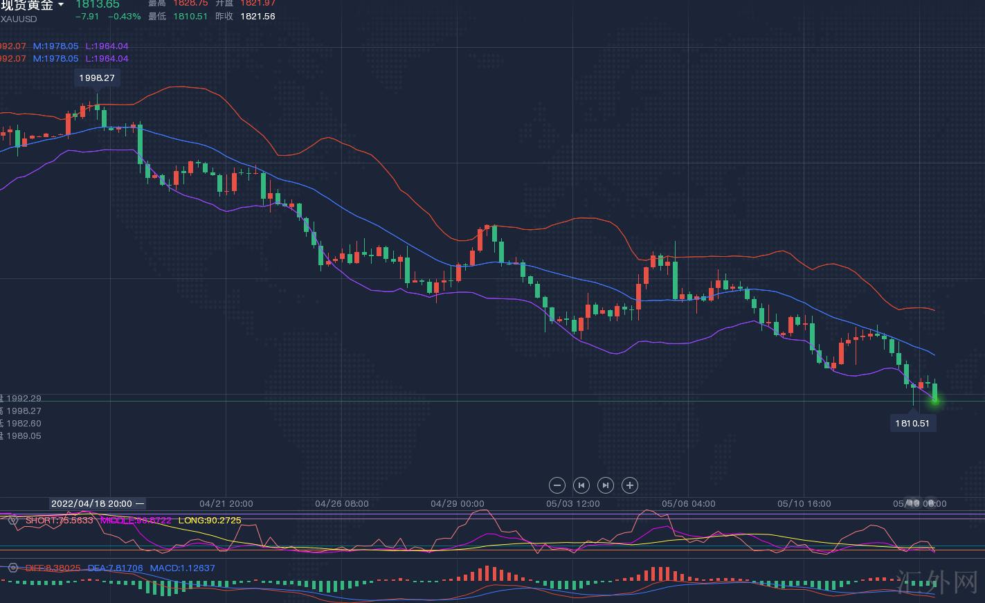Click the 05/03 12:00 time axis marker
This screenshot has width=985, height=603.
(x=572, y=503)
